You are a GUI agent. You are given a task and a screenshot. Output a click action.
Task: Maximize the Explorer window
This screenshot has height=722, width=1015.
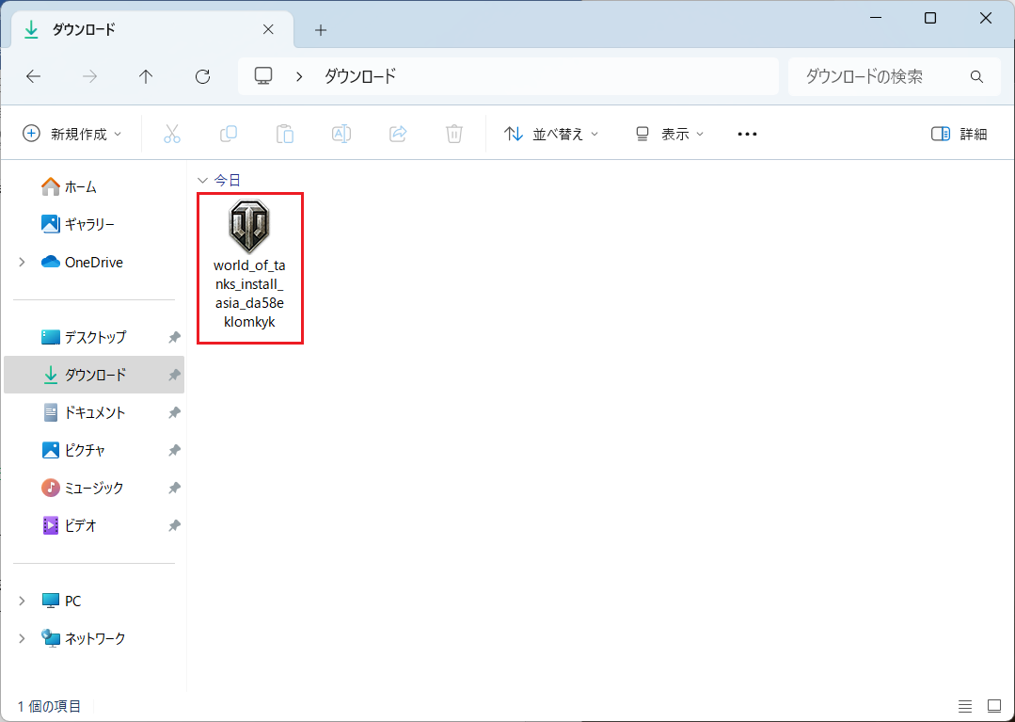[x=930, y=18]
